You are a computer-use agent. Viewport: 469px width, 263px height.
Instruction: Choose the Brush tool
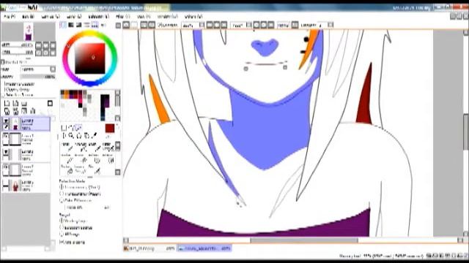pos(94,148)
